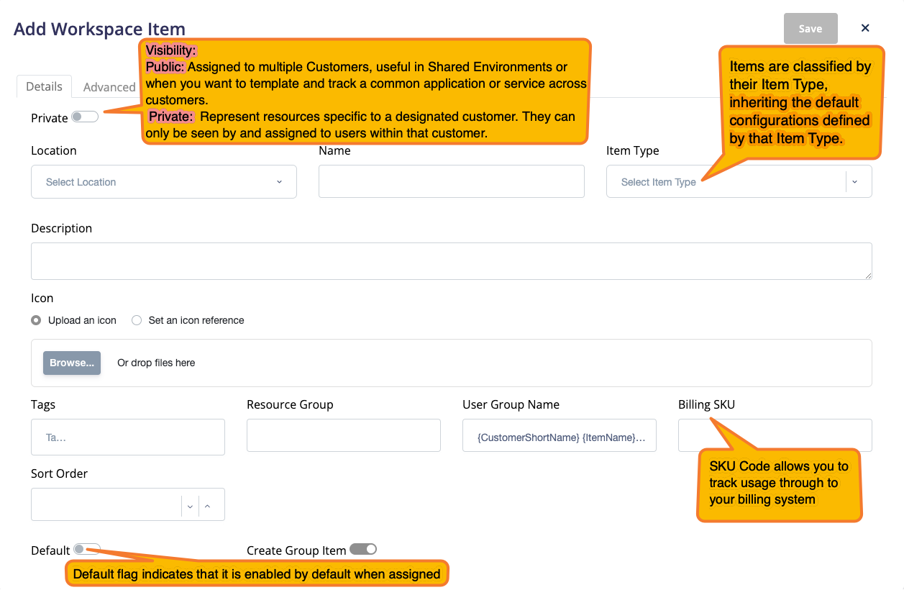Increase Sort Order with the up arrow
This screenshot has width=904, height=590.
[x=207, y=506]
